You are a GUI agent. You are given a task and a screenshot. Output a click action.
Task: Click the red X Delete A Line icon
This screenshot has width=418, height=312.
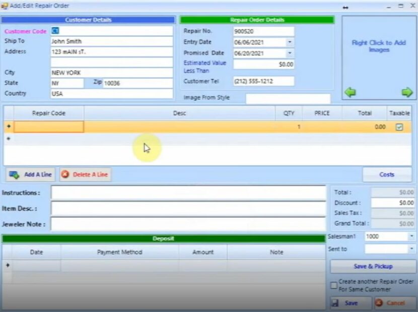click(x=64, y=174)
